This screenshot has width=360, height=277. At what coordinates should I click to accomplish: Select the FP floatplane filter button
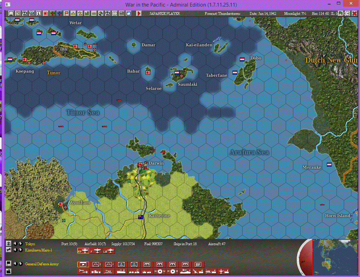pos(83,251)
